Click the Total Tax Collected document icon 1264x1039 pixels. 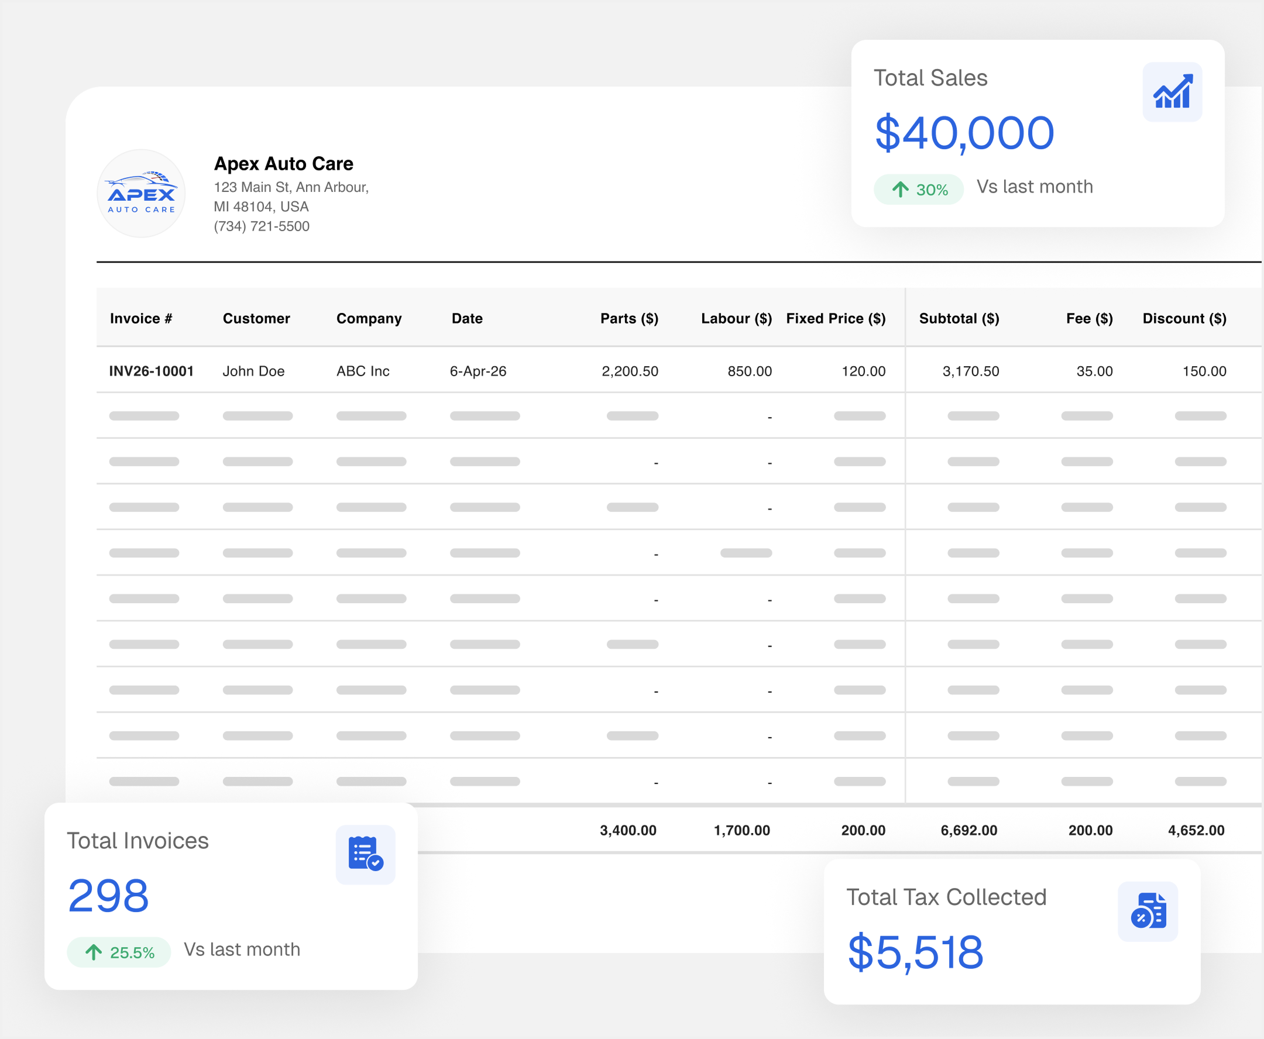pyautogui.click(x=1148, y=911)
